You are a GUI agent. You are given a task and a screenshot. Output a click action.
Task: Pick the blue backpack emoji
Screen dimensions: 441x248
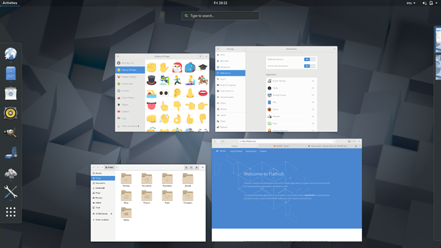click(x=190, y=68)
